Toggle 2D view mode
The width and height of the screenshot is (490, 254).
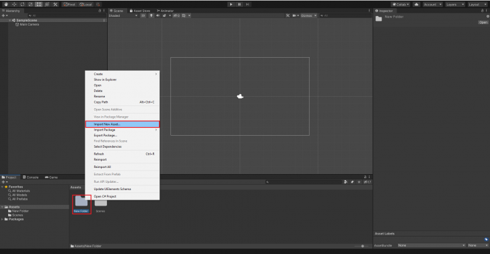[x=143, y=15]
